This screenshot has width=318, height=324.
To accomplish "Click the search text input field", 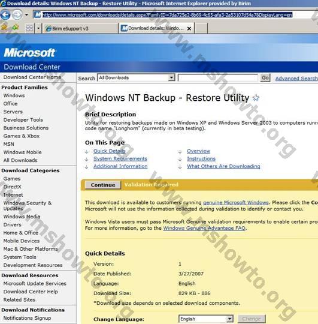I will pos(218,78).
